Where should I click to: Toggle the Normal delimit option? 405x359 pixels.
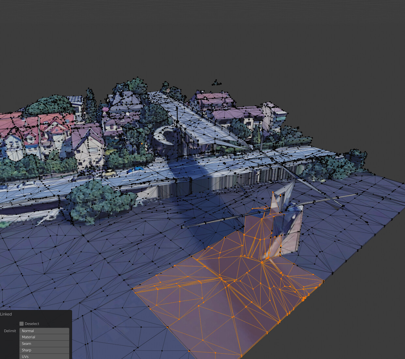tap(44, 331)
